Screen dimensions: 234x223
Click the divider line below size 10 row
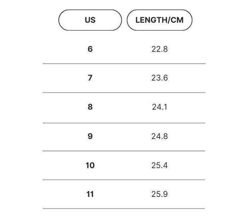(124, 180)
